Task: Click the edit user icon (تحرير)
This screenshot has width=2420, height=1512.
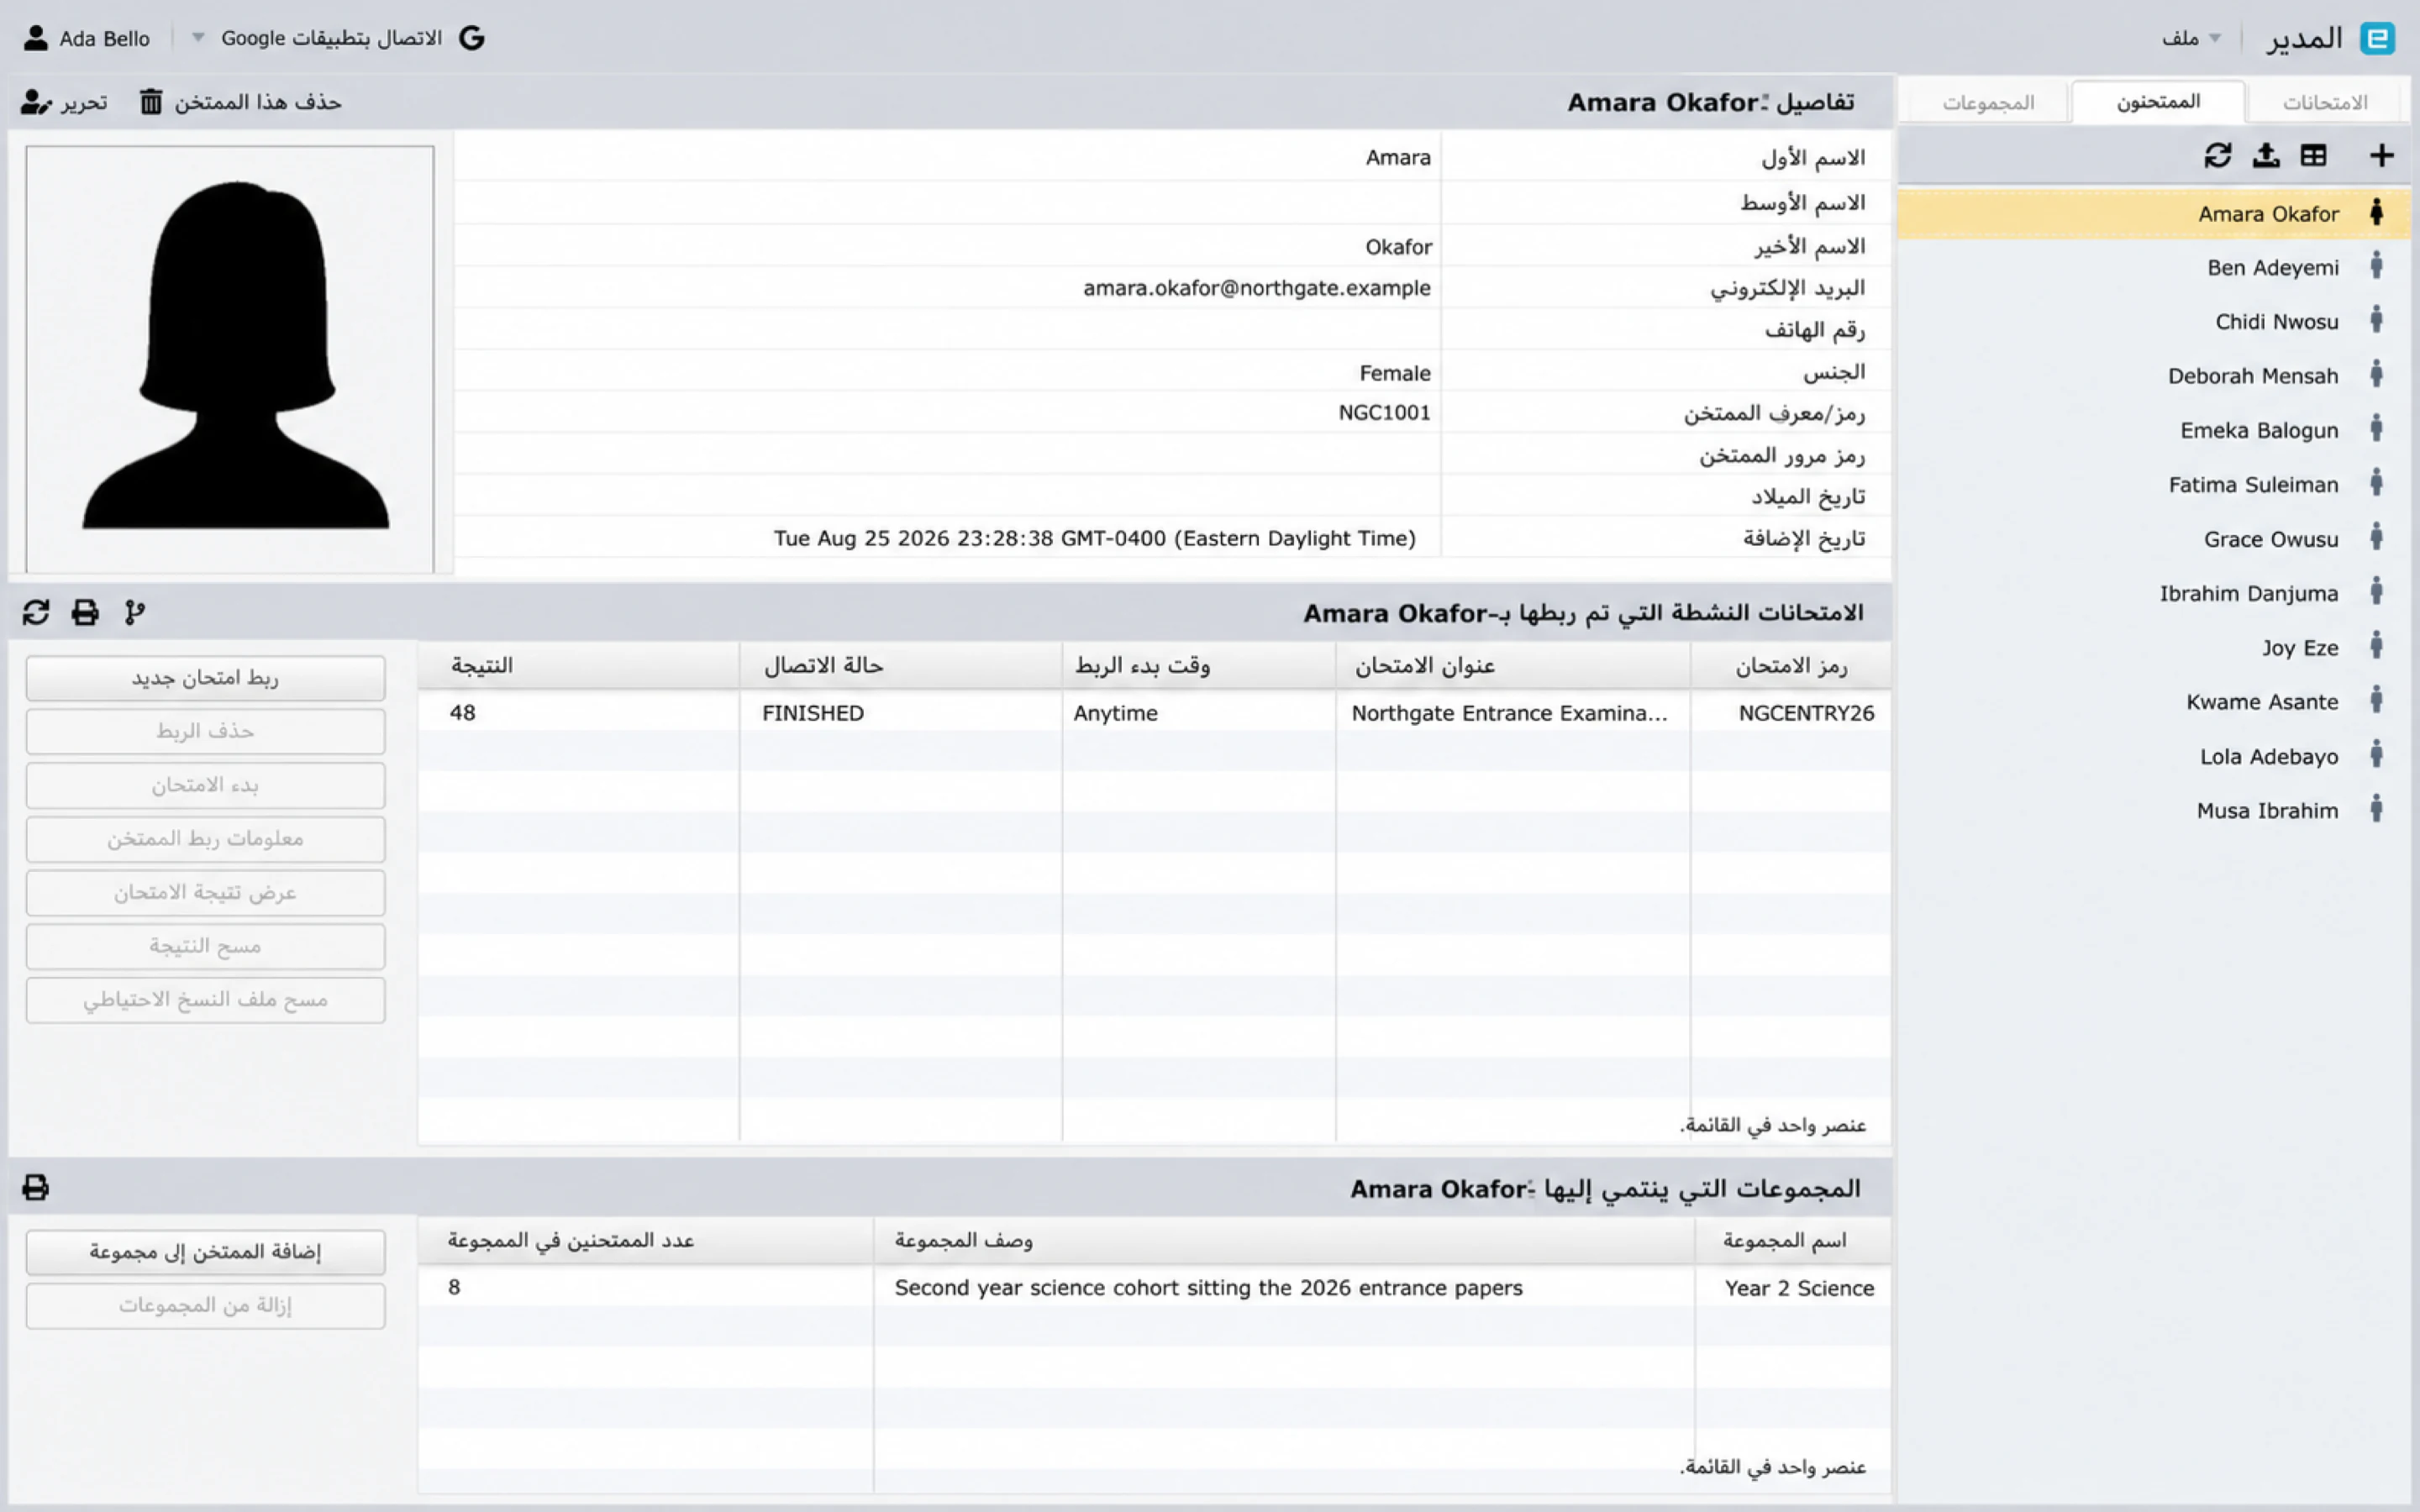Action: pos(36,102)
